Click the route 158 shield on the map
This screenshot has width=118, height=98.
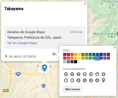pos(18,74)
